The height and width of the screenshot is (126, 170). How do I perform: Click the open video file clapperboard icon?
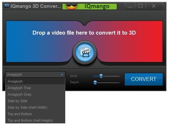pyautogui.click(x=85, y=53)
